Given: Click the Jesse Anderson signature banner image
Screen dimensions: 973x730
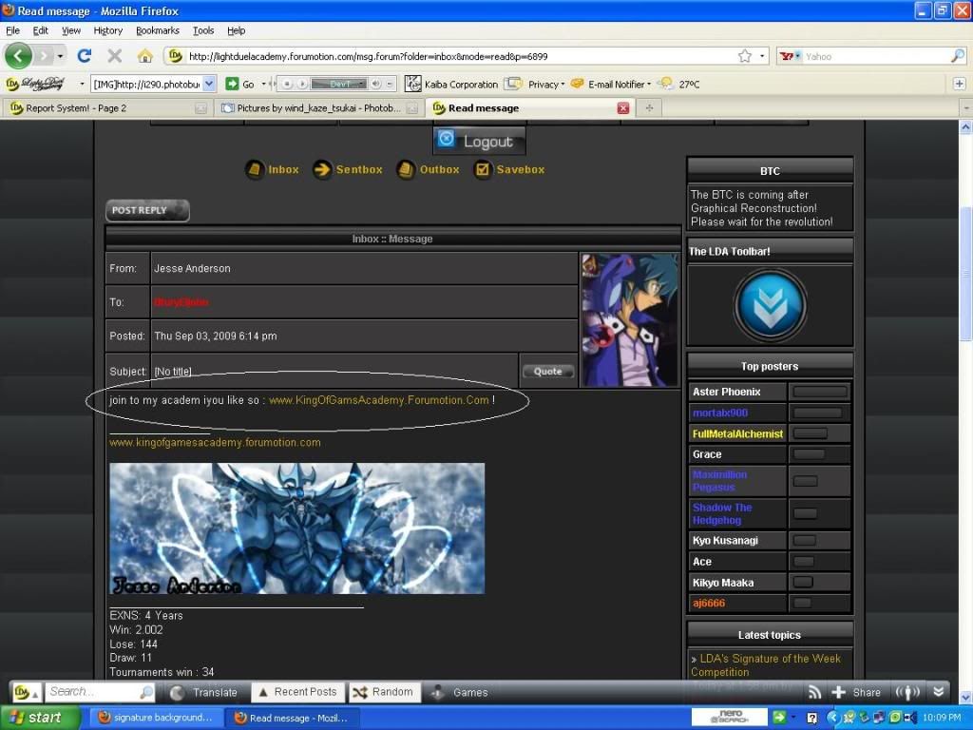Looking at the screenshot, I should point(297,528).
